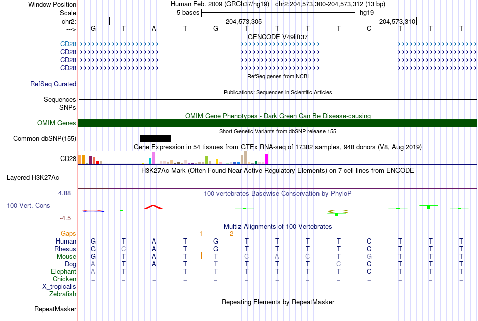Select the Dog species label

point(71,264)
